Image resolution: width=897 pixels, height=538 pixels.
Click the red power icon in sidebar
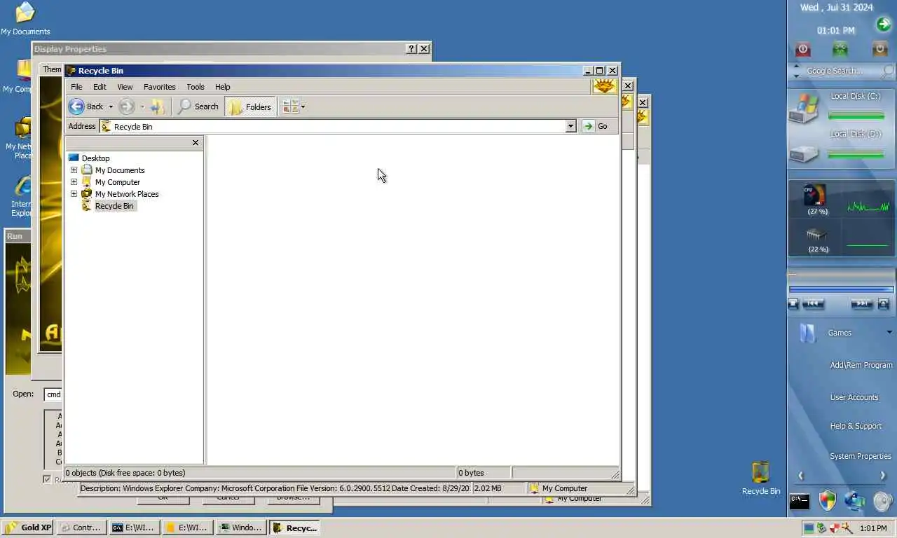(x=803, y=49)
